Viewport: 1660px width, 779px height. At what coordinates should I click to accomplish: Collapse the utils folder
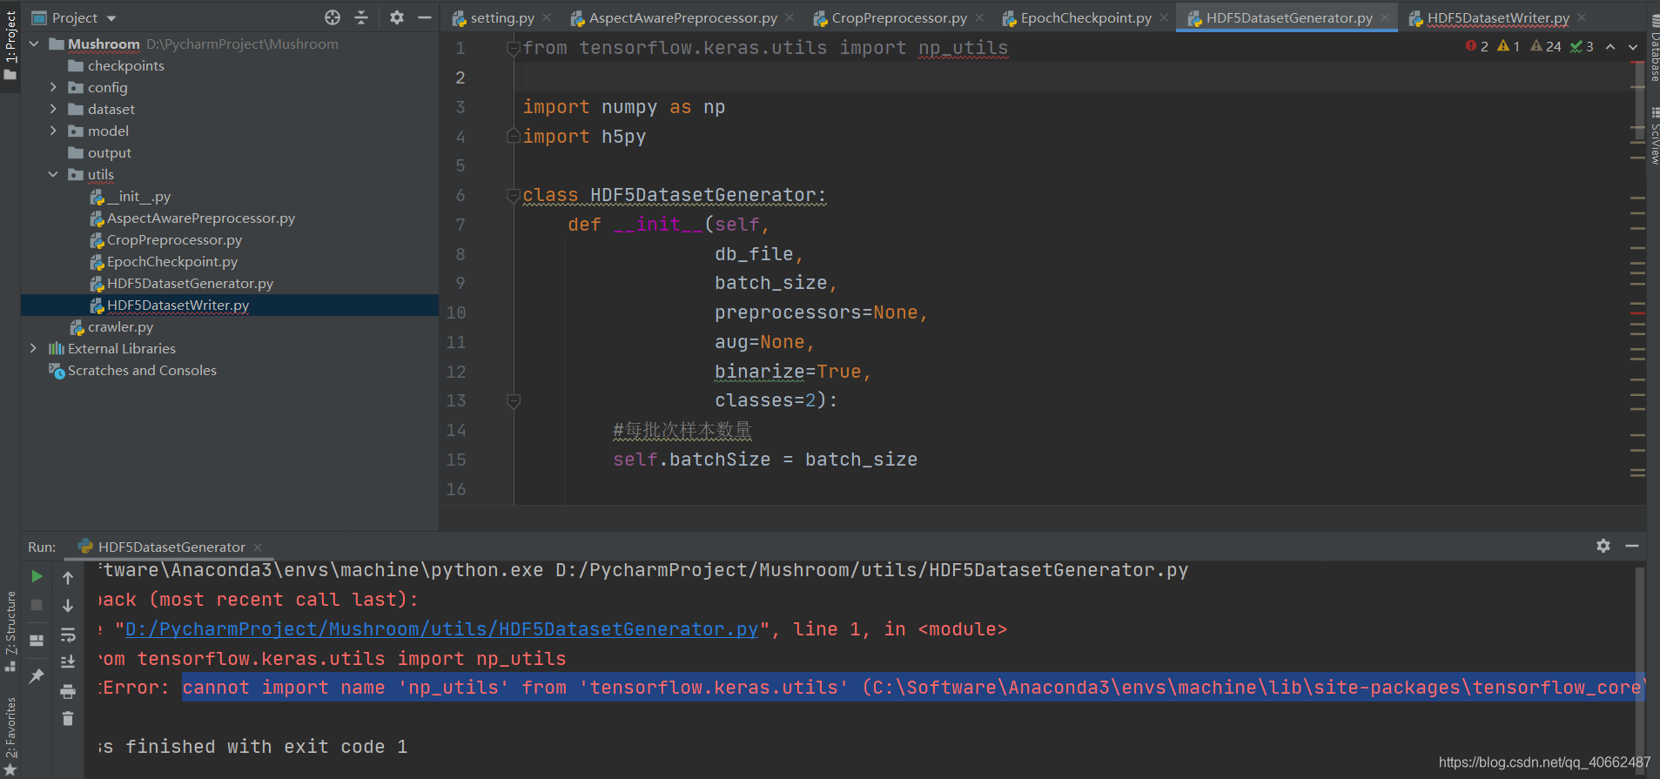(53, 174)
